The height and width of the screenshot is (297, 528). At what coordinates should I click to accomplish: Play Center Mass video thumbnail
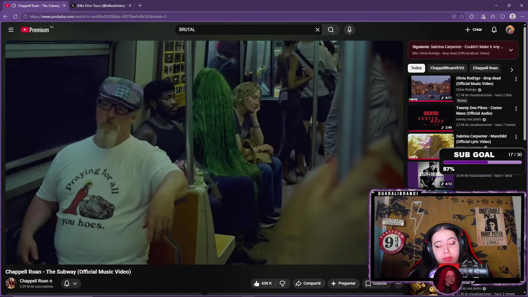[x=431, y=118]
